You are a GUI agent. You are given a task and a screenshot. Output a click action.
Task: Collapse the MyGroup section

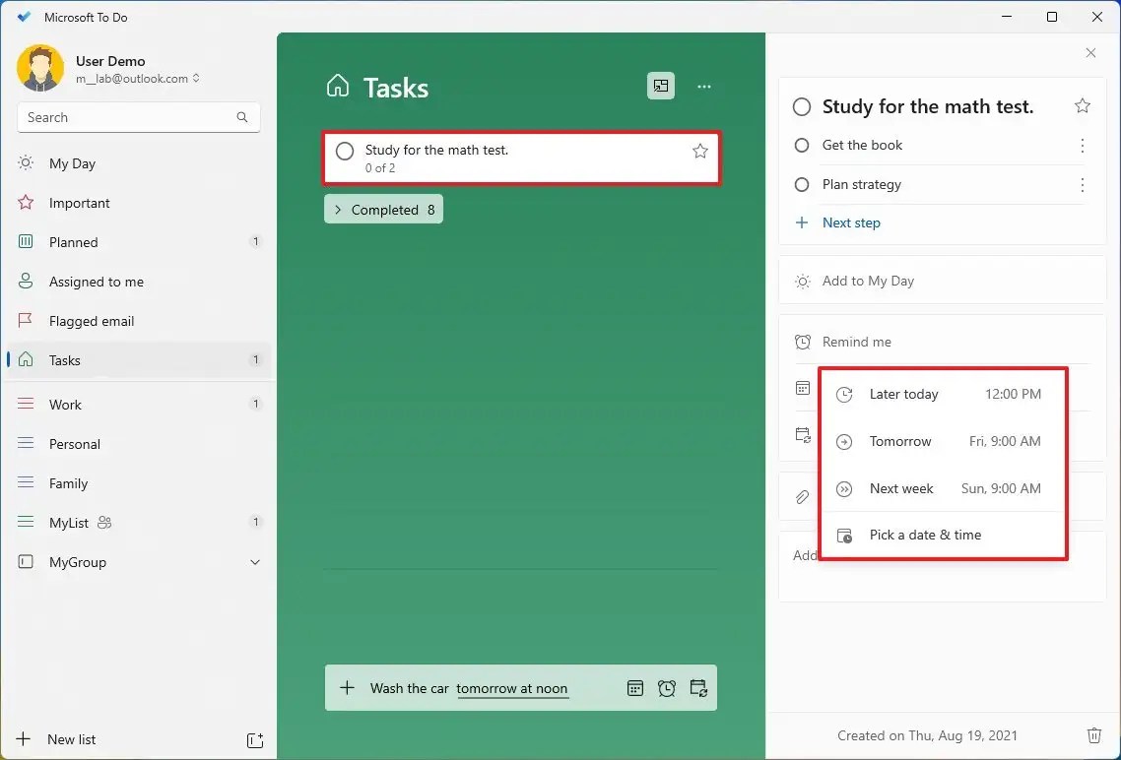[x=255, y=562]
